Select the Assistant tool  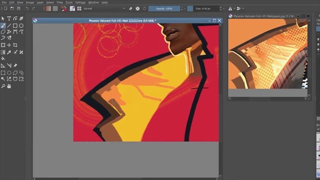3,65
